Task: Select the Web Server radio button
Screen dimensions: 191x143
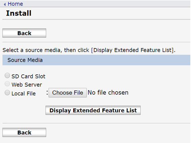Action: pos(7,84)
